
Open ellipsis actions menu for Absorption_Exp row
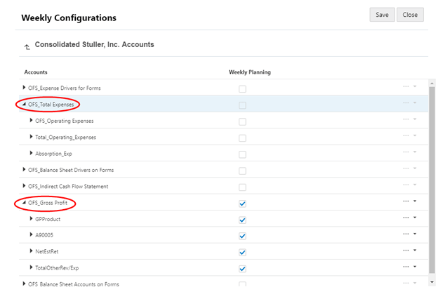point(406,154)
